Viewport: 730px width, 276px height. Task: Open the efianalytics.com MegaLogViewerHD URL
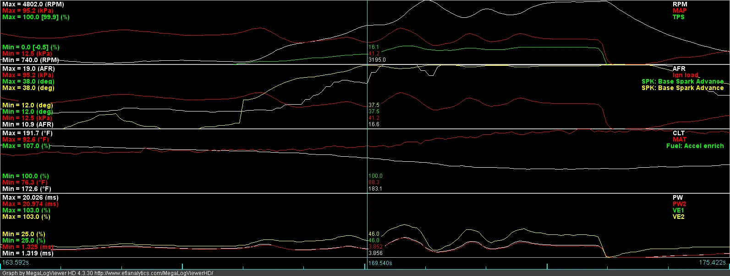tap(154, 273)
